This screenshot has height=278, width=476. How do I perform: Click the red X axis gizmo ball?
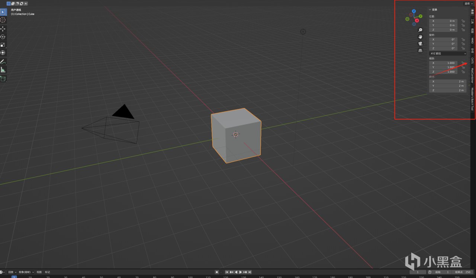click(x=417, y=20)
